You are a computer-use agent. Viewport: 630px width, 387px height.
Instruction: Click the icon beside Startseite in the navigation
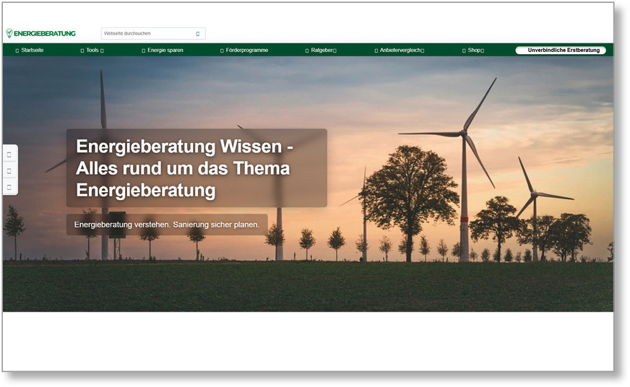coord(17,51)
